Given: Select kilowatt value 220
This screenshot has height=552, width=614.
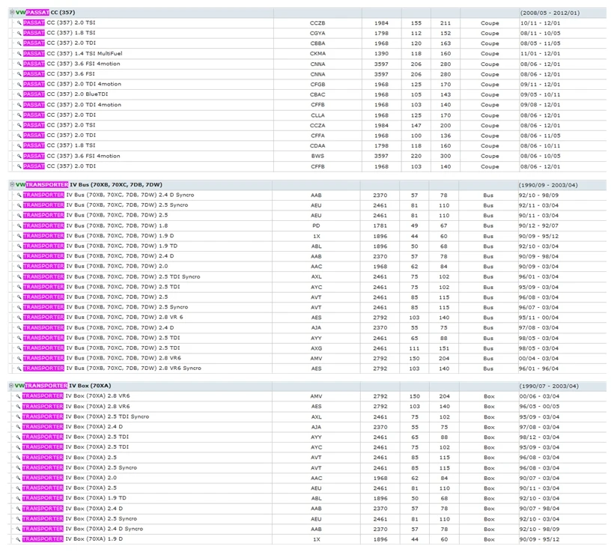Looking at the screenshot, I should (x=416, y=156).
